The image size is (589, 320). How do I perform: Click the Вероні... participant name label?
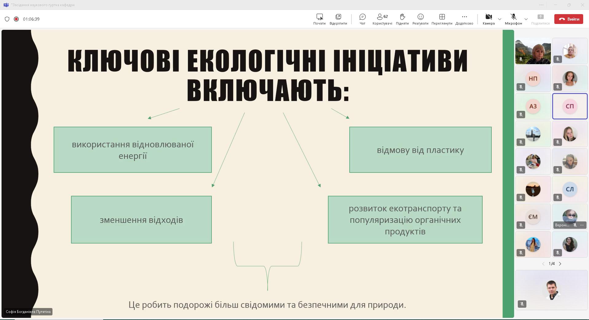point(562,225)
